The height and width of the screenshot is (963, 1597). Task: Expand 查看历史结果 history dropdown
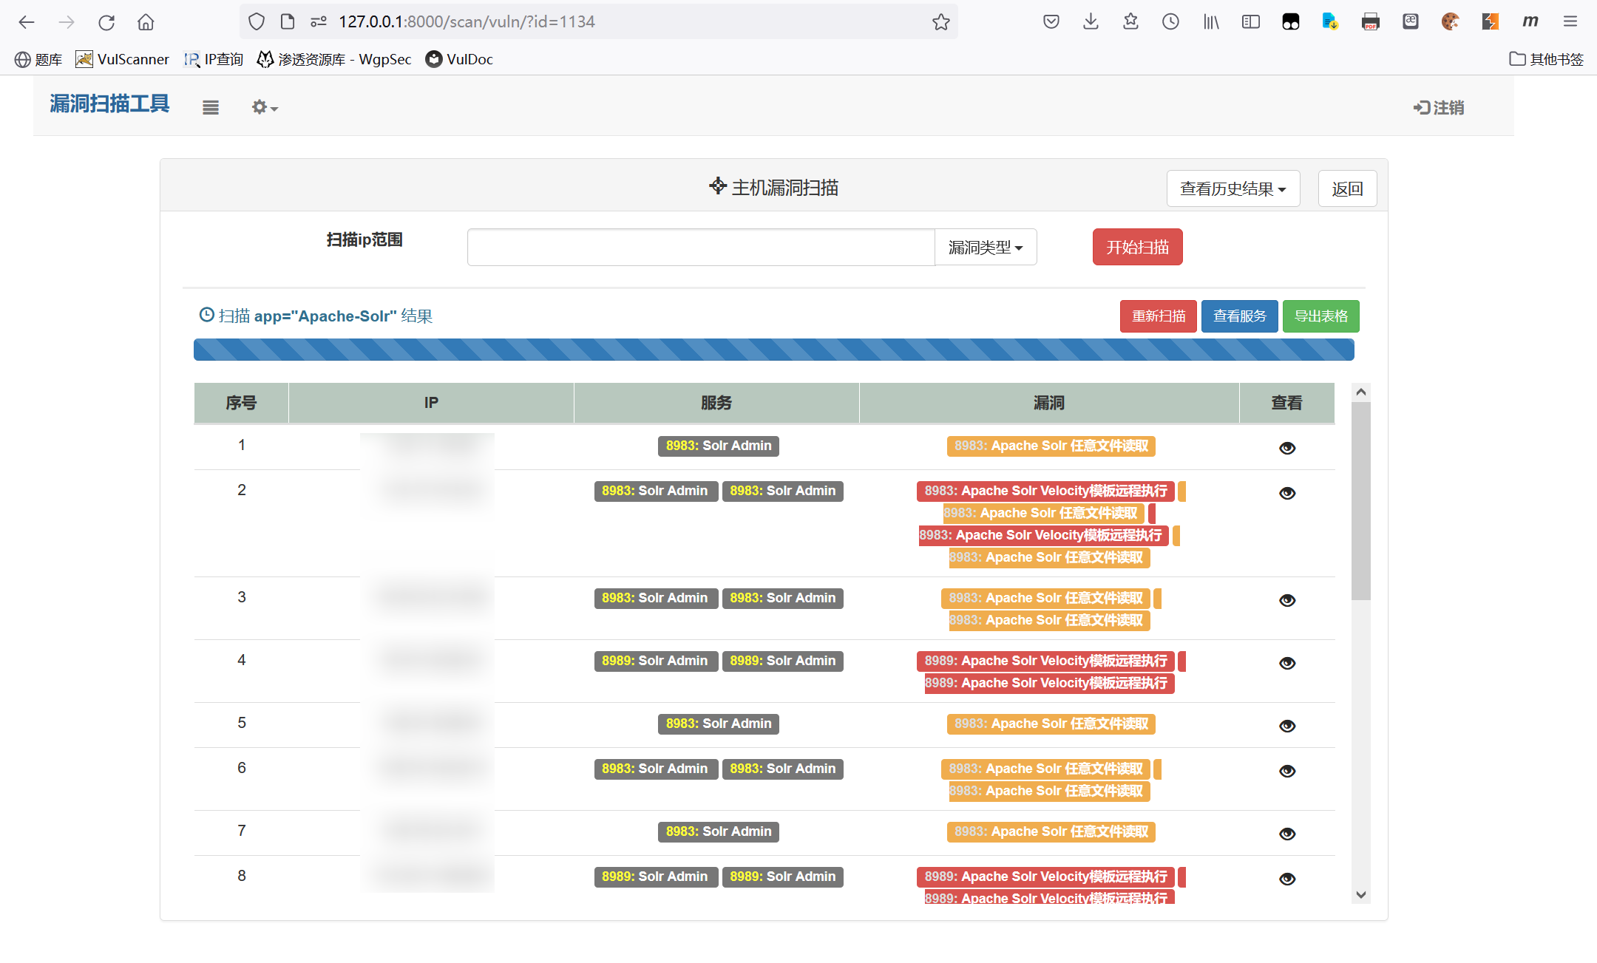[x=1232, y=189]
